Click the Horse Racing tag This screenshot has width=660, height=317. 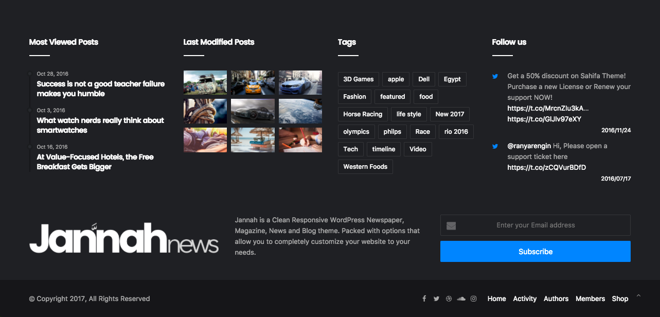363,114
